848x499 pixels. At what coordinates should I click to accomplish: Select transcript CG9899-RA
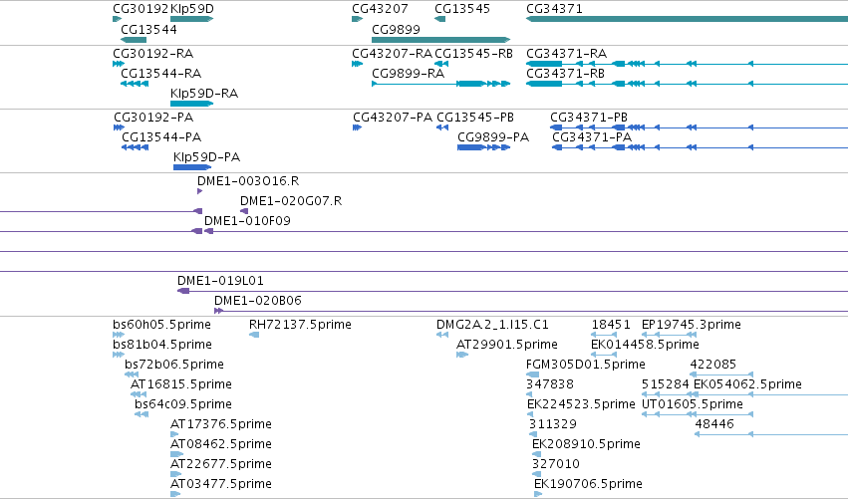click(x=409, y=74)
